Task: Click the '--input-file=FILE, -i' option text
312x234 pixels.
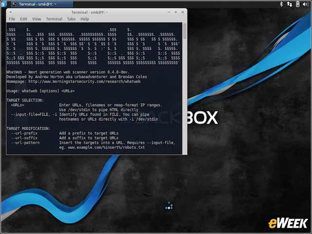Action: click(34, 115)
